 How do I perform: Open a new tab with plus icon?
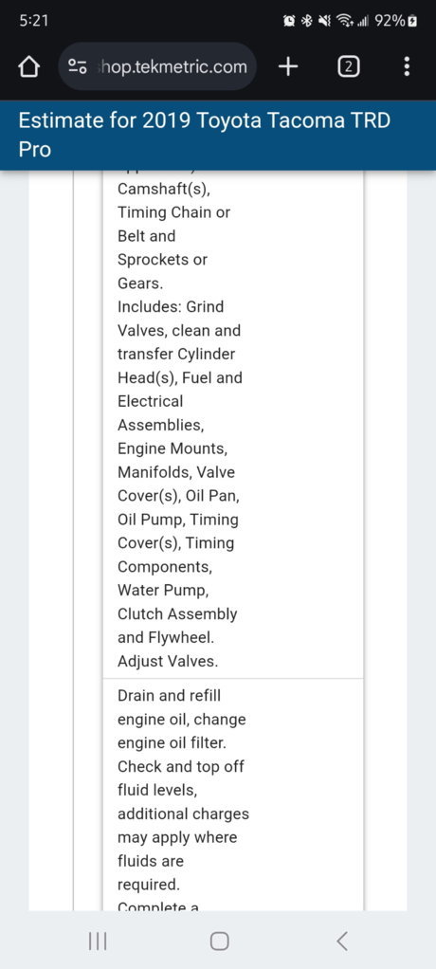(288, 66)
